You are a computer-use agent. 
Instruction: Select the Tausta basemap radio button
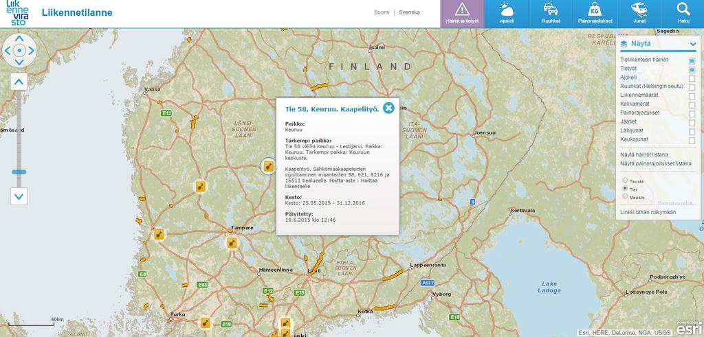[625, 180]
